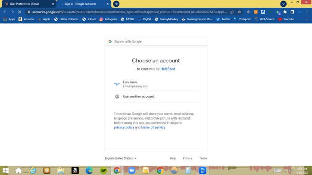Choose Use another account

[x=138, y=97]
